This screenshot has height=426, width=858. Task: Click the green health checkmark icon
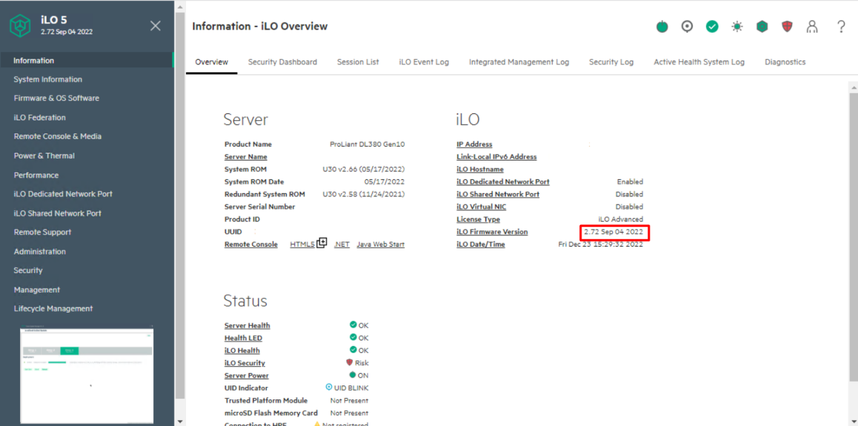(x=712, y=26)
